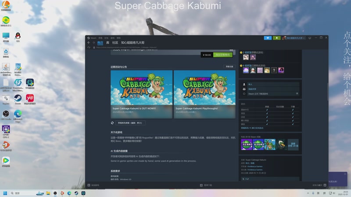Open the 知心姐姐老凡大哥 profile tab

pos(133,42)
